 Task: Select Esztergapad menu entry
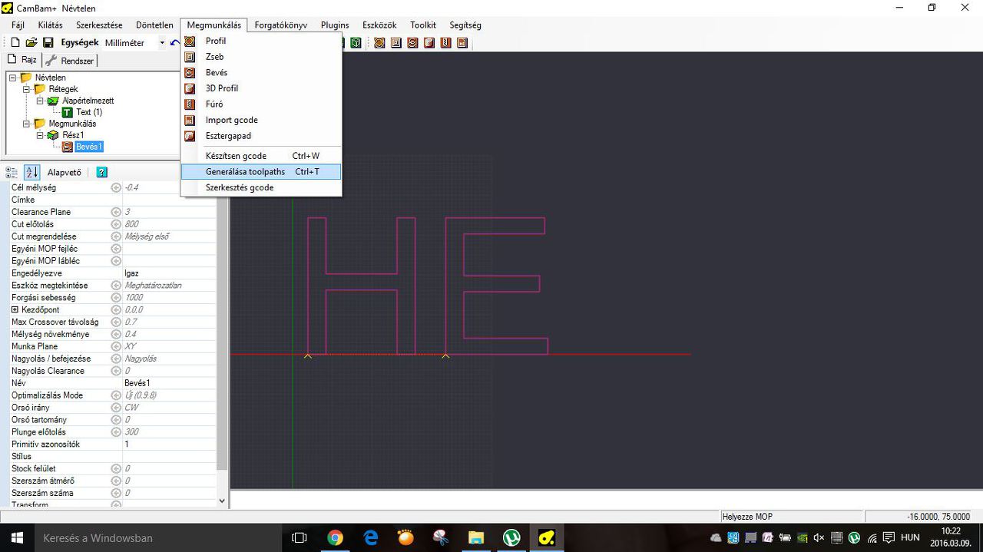(261, 136)
